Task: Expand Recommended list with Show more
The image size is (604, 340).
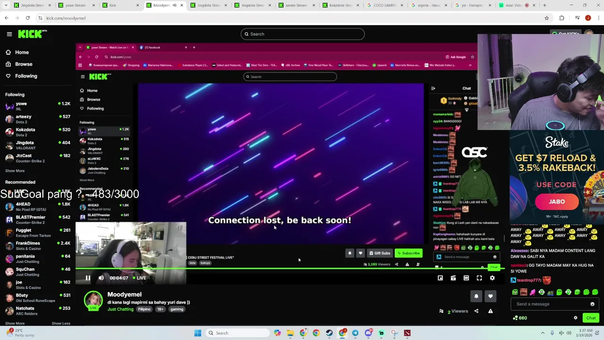Action: [x=15, y=323]
